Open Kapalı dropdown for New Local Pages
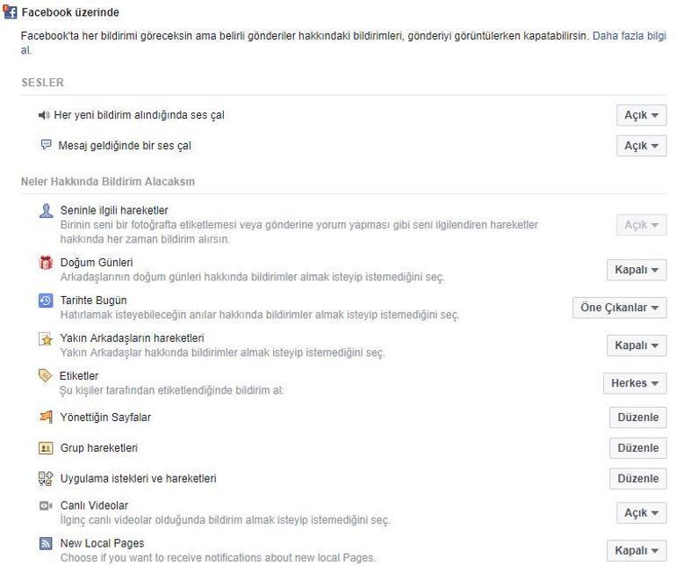 click(x=636, y=550)
